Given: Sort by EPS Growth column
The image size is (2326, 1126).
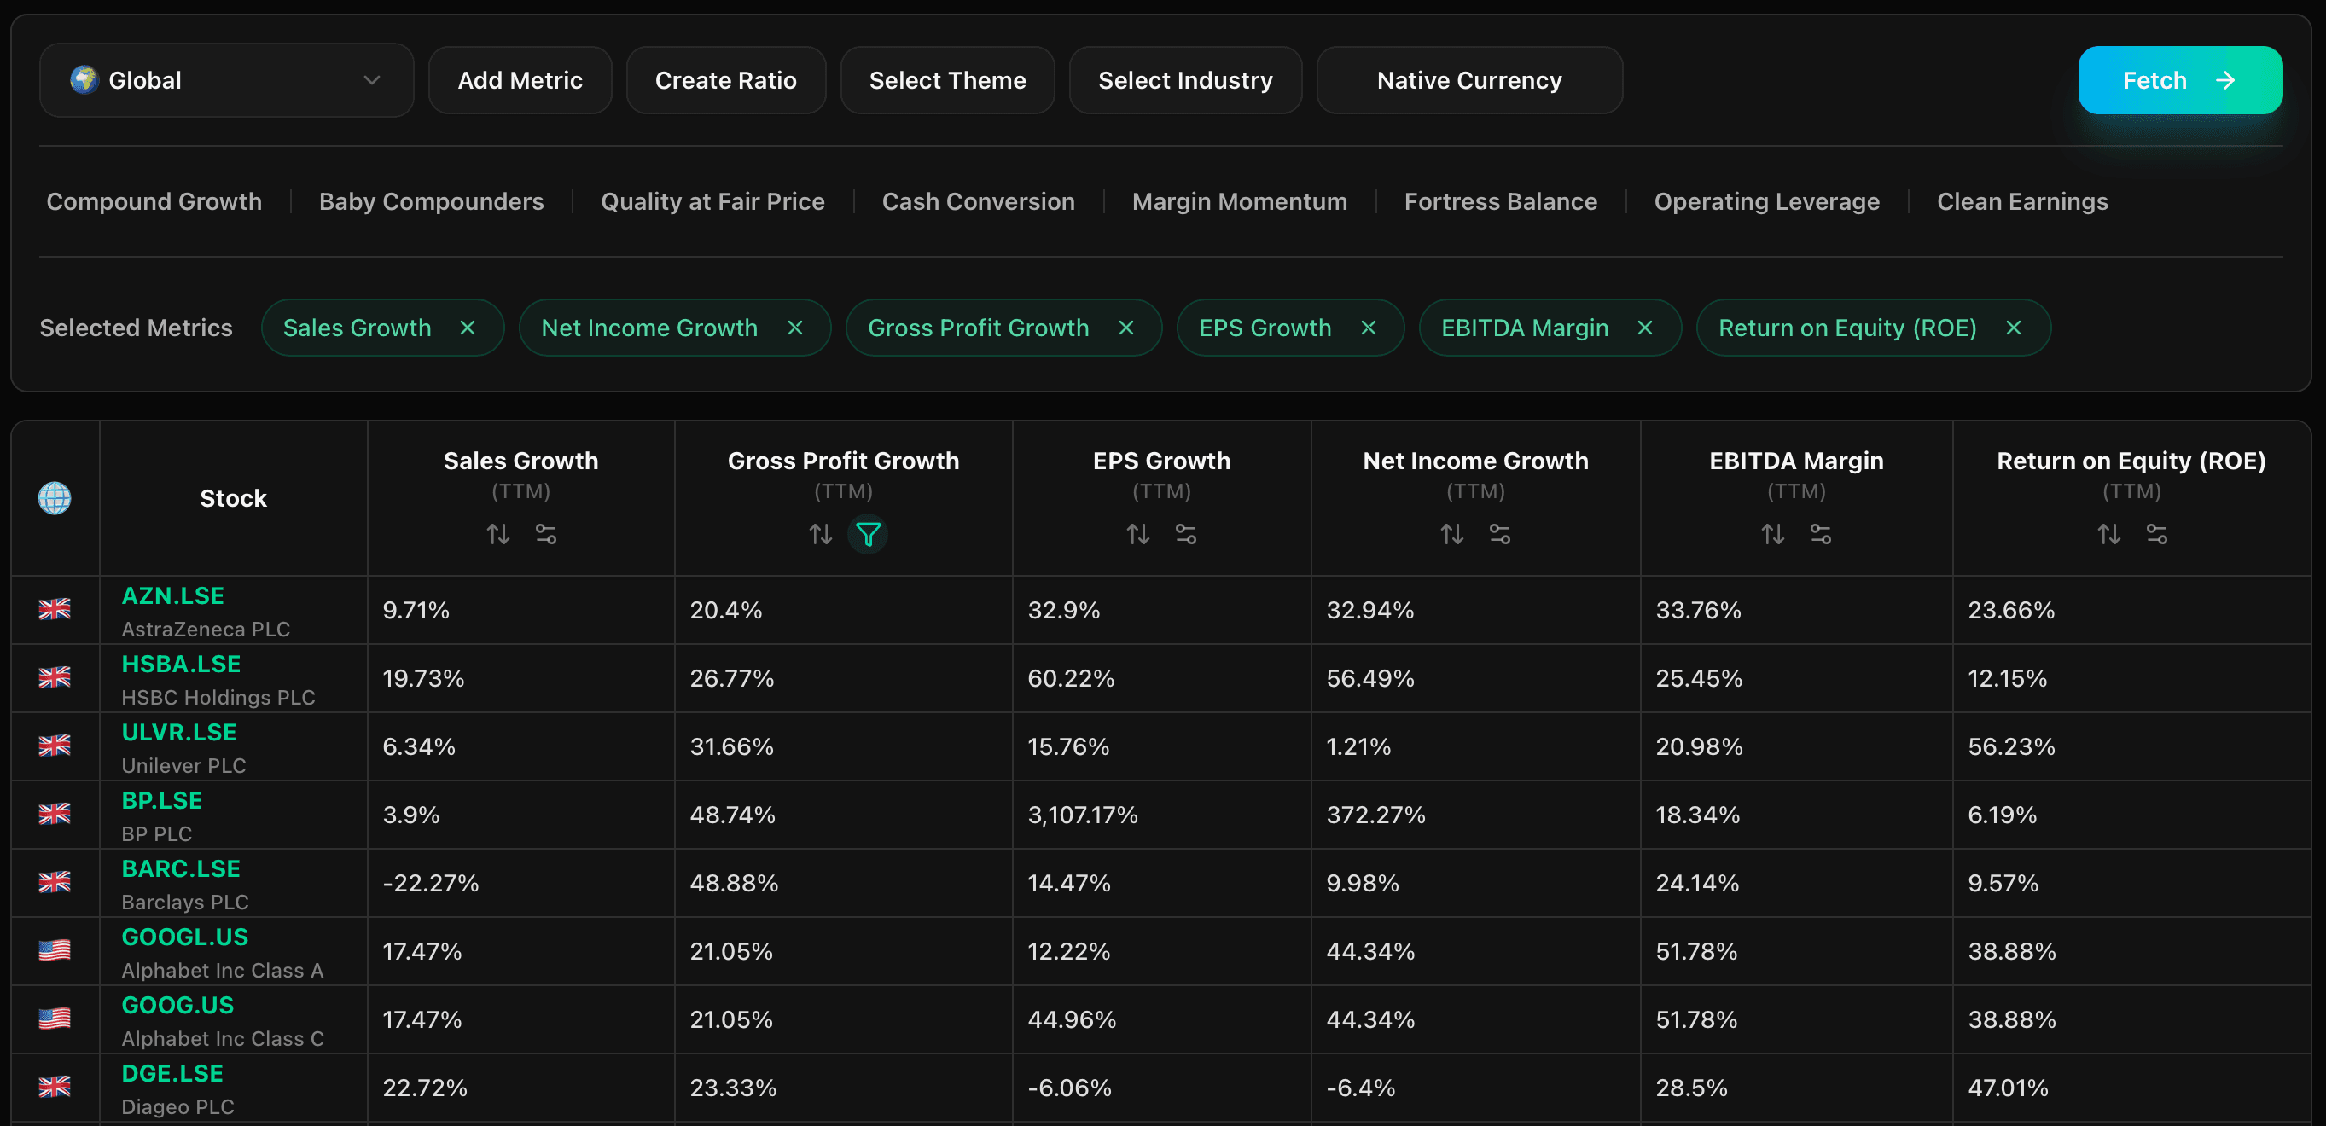Looking at the screenshot, I should coord(1137,535).
